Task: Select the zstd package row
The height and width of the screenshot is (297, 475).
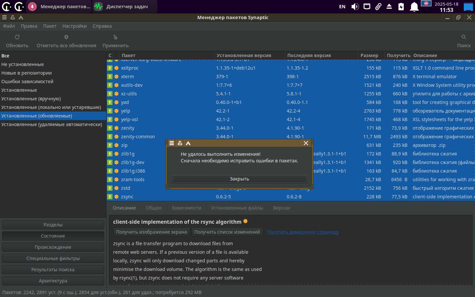Action: pyautogui.click(x=291, y=188)
